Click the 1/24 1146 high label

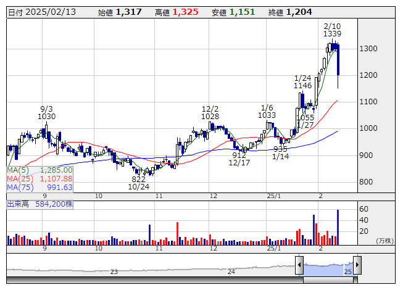(303, 81)
